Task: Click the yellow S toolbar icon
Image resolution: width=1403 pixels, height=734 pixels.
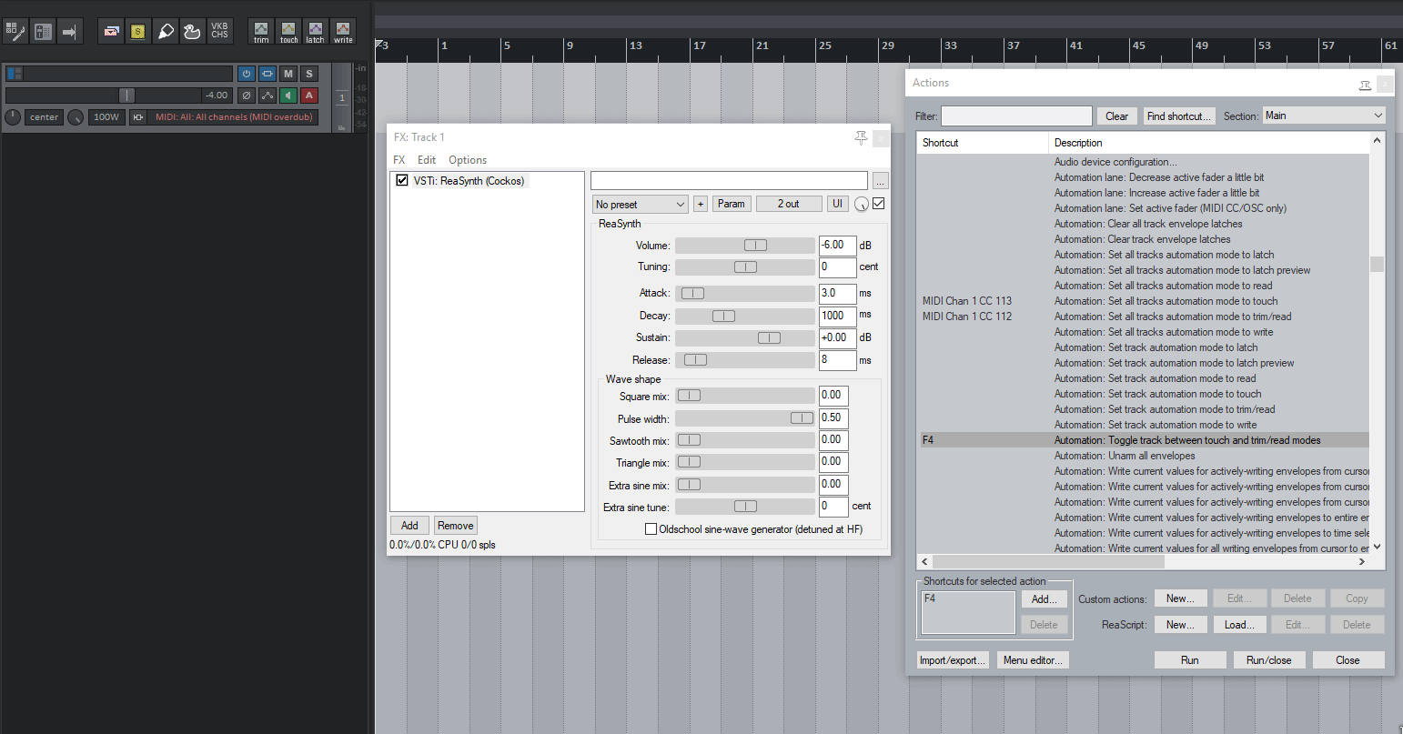Action: (138, 32)
